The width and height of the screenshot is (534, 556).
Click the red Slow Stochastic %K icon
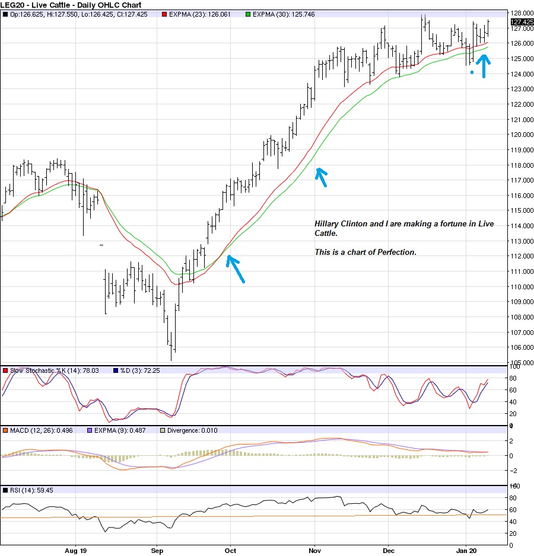click(5, 369)
